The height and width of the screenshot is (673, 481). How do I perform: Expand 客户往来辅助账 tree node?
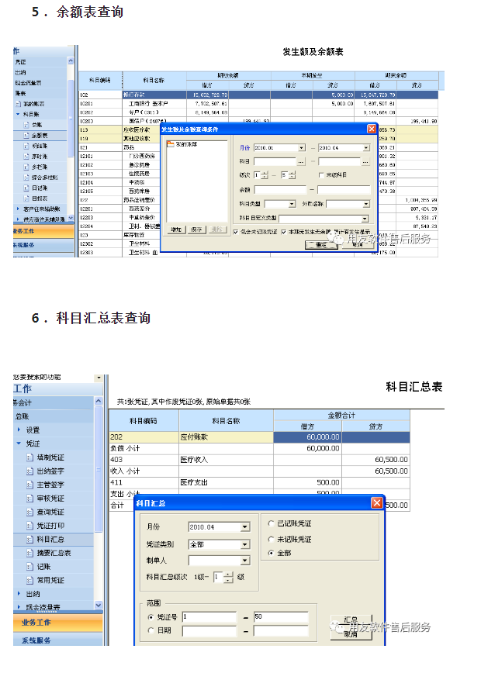(x=18, y=209)
